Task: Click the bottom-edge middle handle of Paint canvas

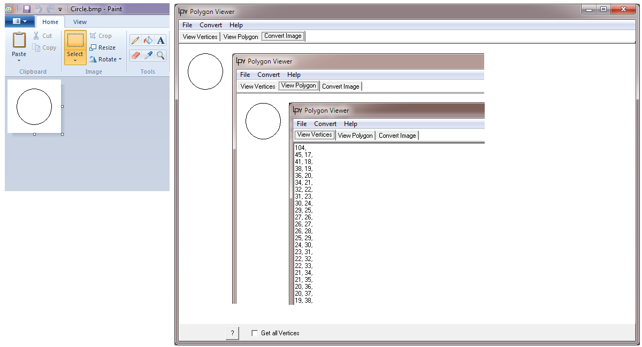Action: pyautogui.click(x=35, y=134)
